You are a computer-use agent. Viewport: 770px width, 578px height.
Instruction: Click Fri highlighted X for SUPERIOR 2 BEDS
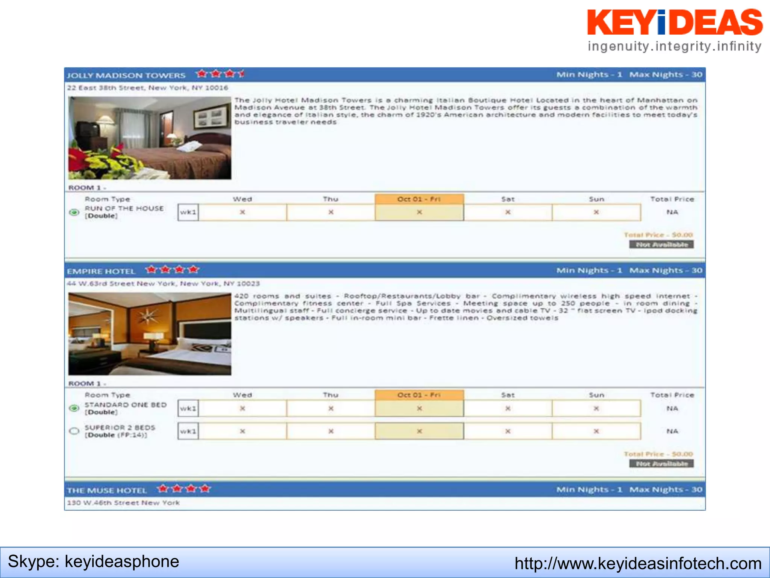tap(419, 431)
